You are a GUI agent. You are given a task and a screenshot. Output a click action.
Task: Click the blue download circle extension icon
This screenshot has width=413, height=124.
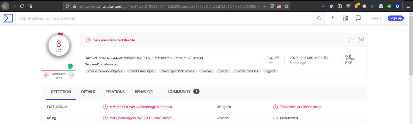[x=398, y=6]
